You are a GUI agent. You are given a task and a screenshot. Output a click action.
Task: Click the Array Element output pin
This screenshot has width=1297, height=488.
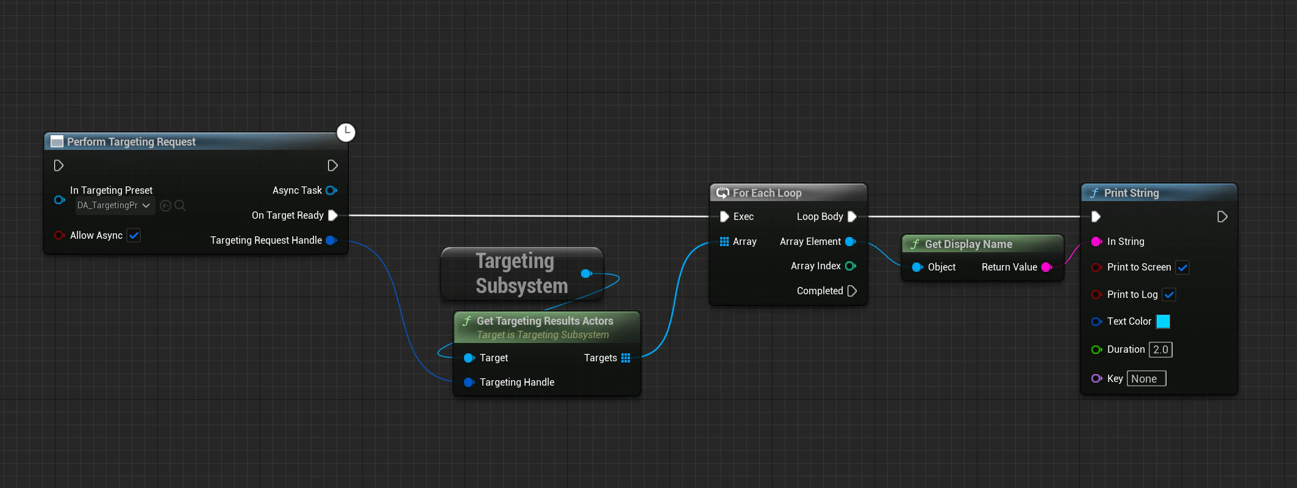pos(850,241)
